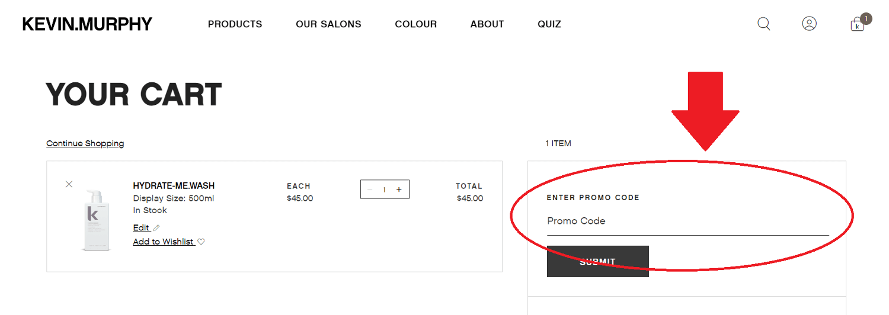Screen dimensions: 889x315
Task: Open the shopping bag cart icon
Action: [858, 24]
